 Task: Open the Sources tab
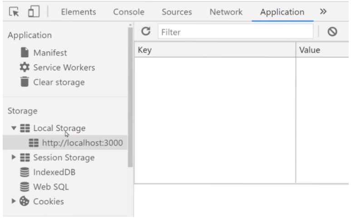[176, 12]
